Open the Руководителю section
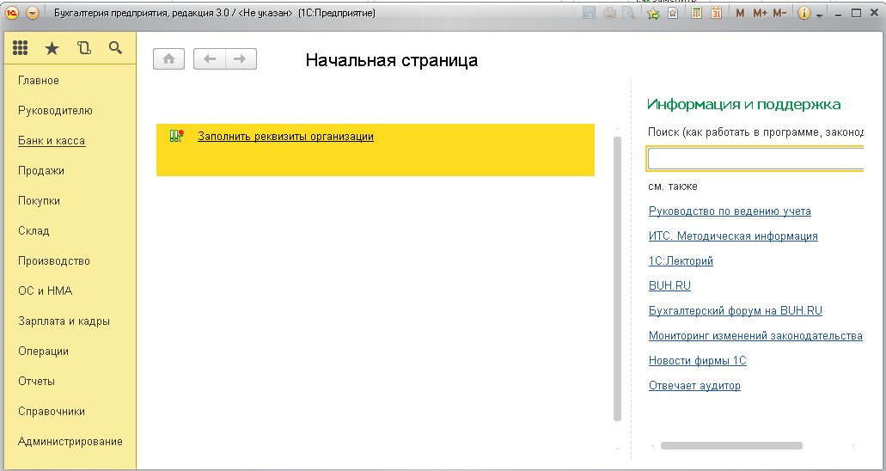886x471 pixels. point(55,110)
